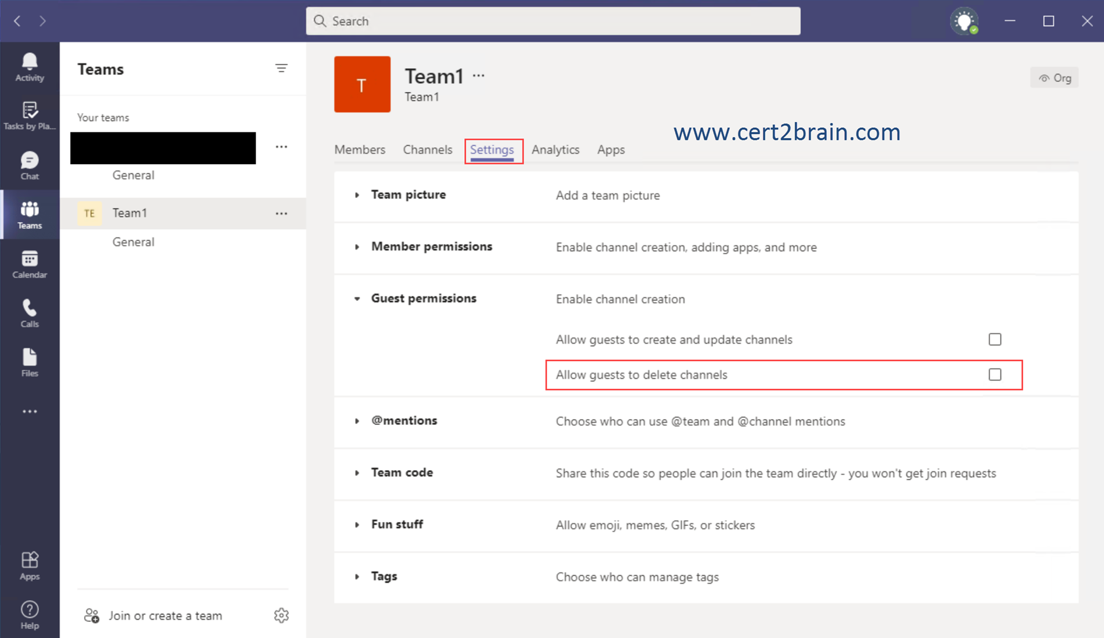Collapse the Guest permissions section

(357, 298)
